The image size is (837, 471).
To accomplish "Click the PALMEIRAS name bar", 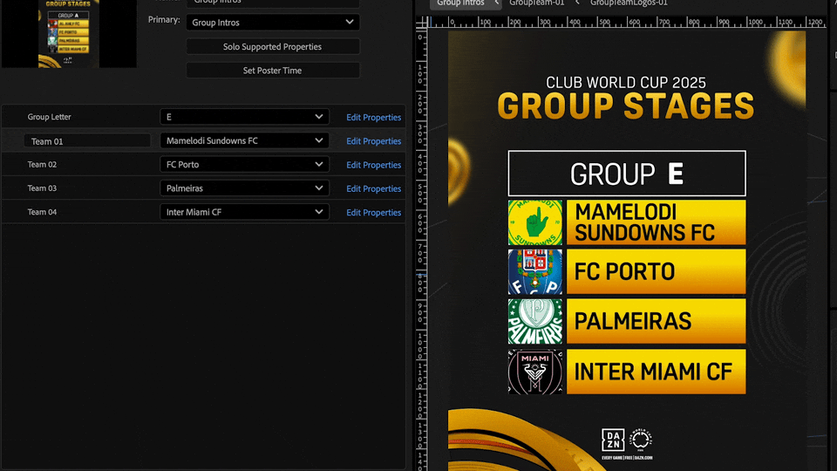I will tap(656, 321).
